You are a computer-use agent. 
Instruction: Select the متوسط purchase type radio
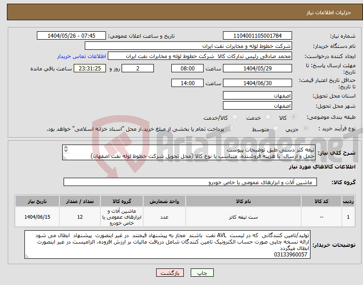275,128
